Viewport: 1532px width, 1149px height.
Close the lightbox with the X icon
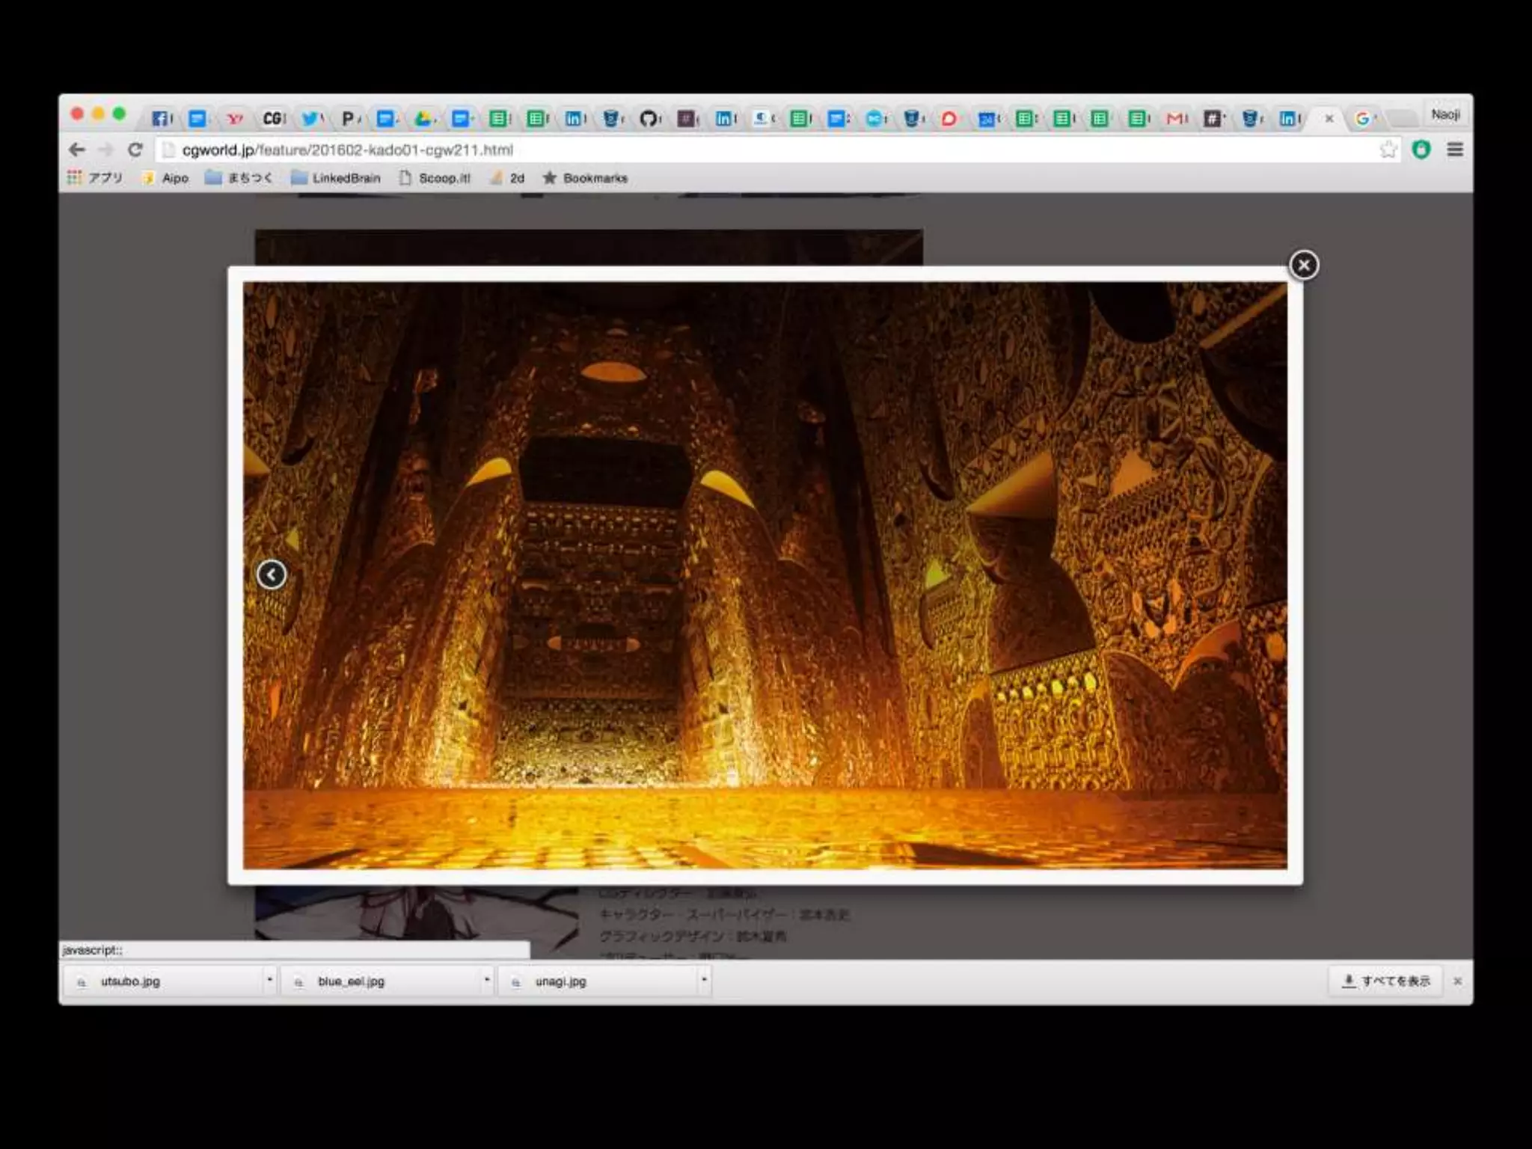1303,265
